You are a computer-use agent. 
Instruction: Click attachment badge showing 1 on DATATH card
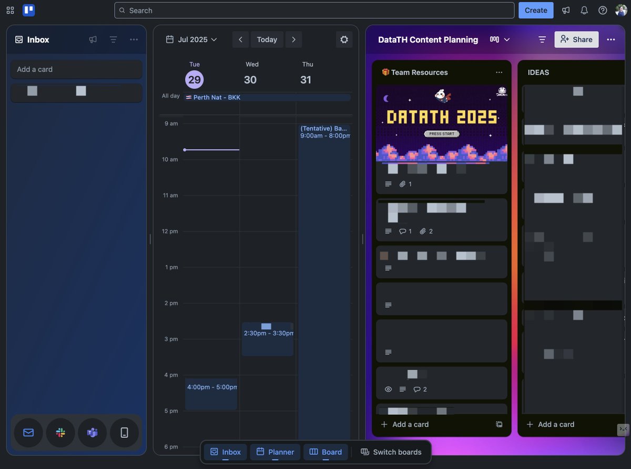coord(405,184)
